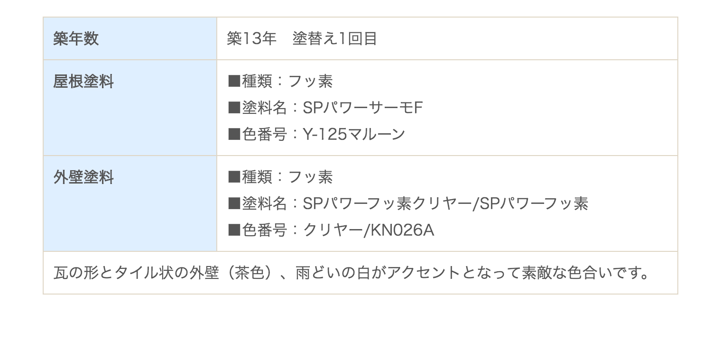721x341 pixels.
Task: Select the 外壁塗料 row header
Action: point(130,203)
